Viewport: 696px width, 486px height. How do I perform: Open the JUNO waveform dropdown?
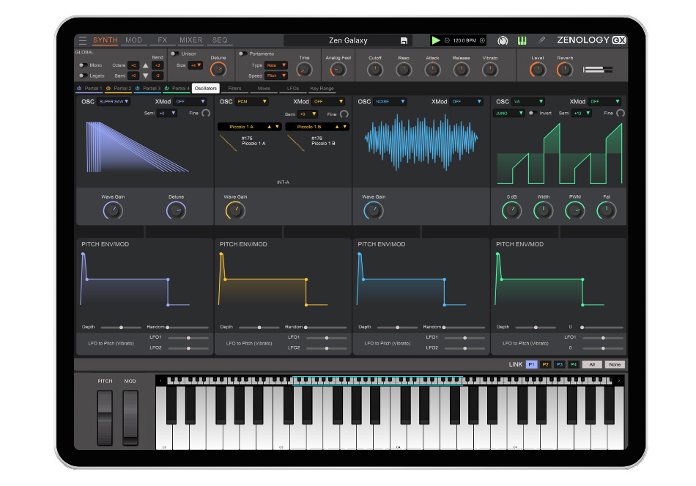510,113
